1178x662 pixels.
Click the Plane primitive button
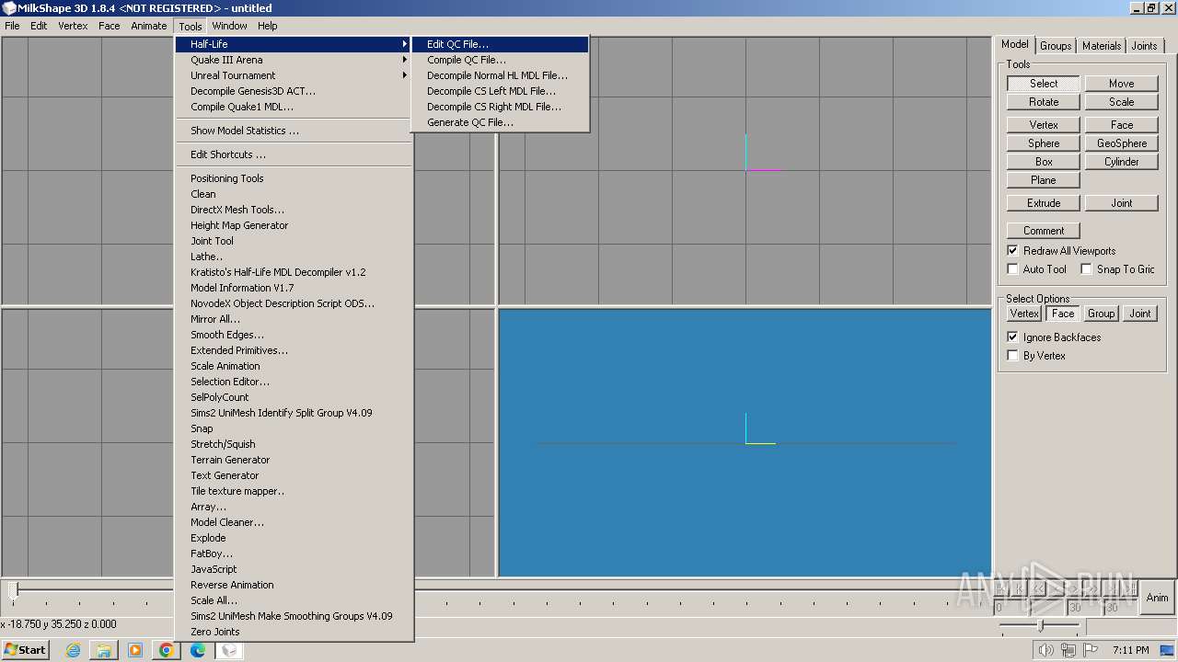click(x=1044, y=180)
